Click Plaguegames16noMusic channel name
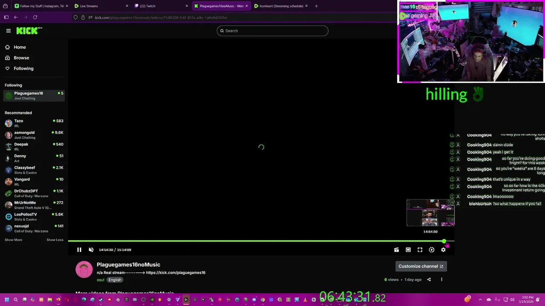 [128, 264]
